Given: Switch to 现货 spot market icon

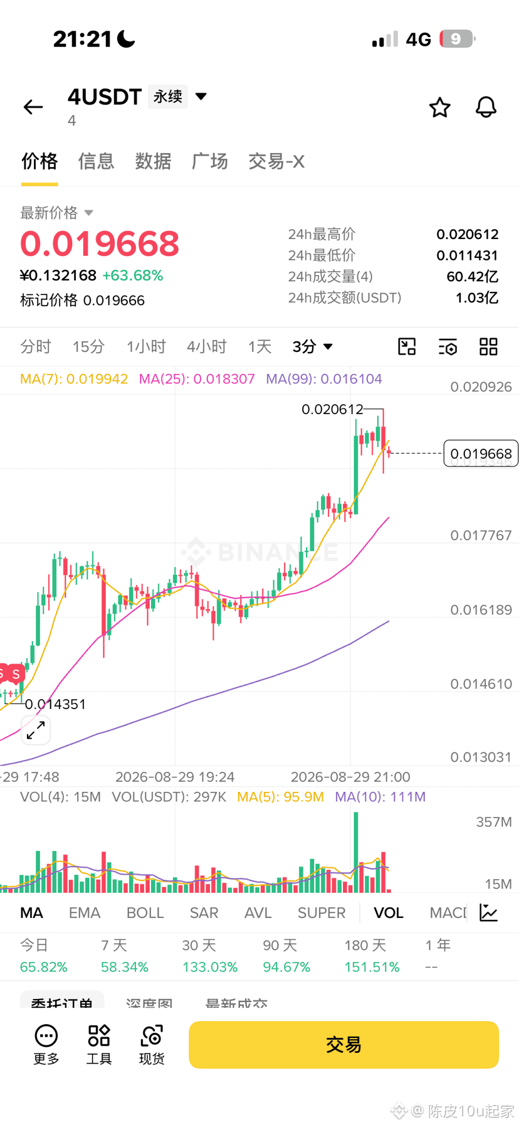Looking at the screenshot, I should (x=152, y=1045).
